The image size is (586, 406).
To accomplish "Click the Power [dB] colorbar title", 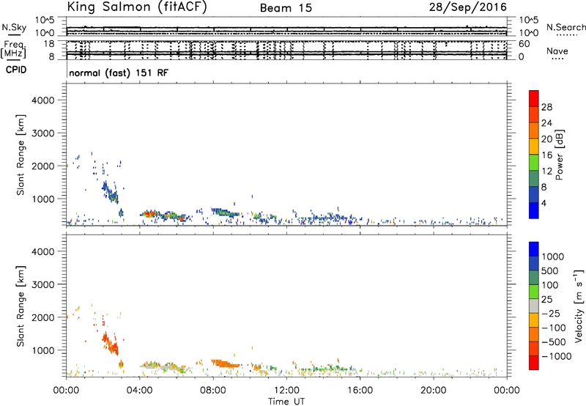I will coord(559,155).
